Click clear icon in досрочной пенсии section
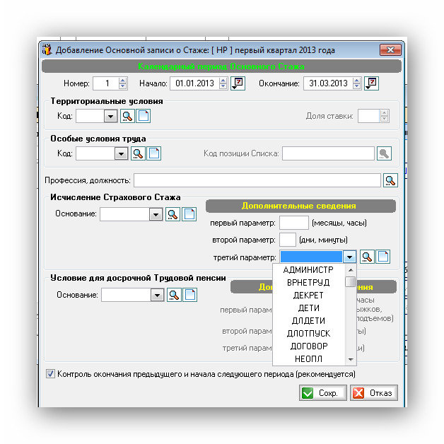444x444 pixels. pyautogui.click(x=189, y=295)
